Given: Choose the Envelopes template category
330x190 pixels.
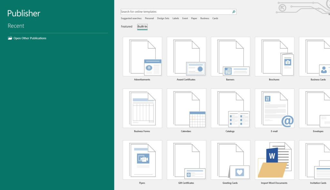Looking at the screenshot, I should [315, 108].
